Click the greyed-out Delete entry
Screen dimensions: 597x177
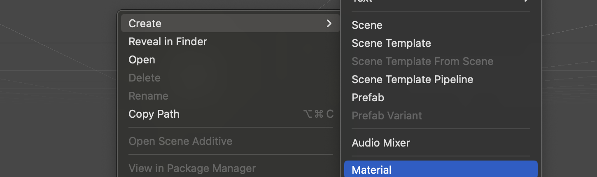[145, 78]
